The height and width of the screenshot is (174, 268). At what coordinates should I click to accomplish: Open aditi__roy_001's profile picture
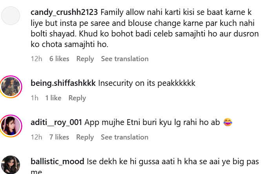11,125
